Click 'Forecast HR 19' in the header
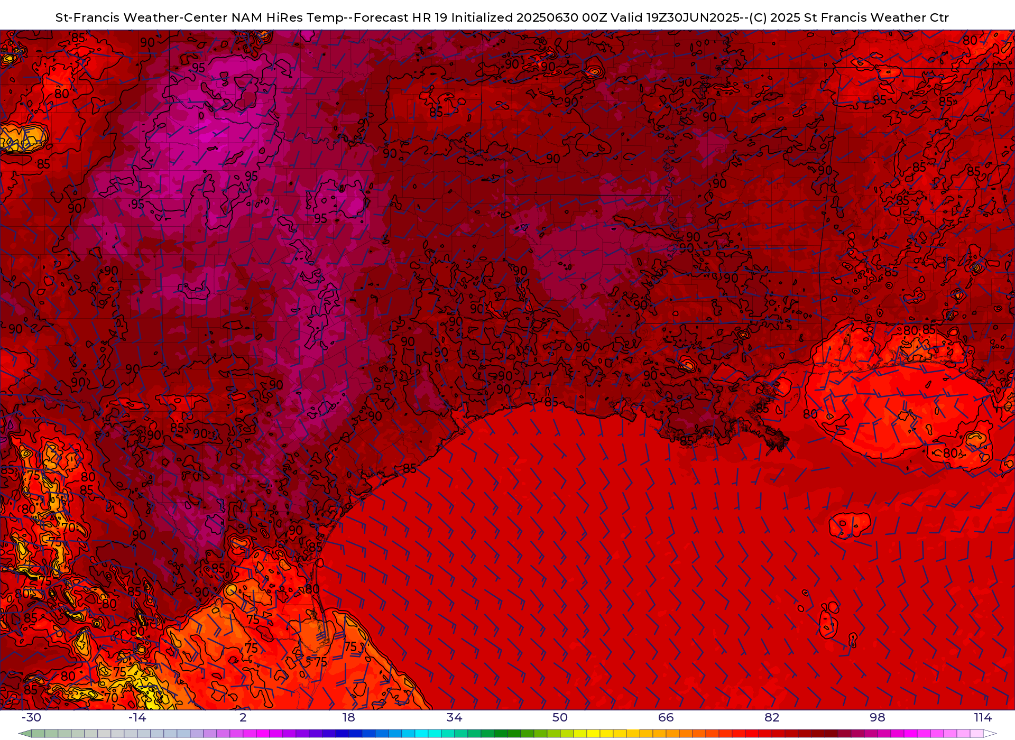Image resolution: width=1015 pixels, height=740 pixels. (400, 17)
